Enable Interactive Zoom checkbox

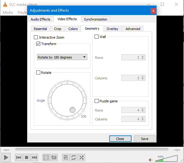36,37
